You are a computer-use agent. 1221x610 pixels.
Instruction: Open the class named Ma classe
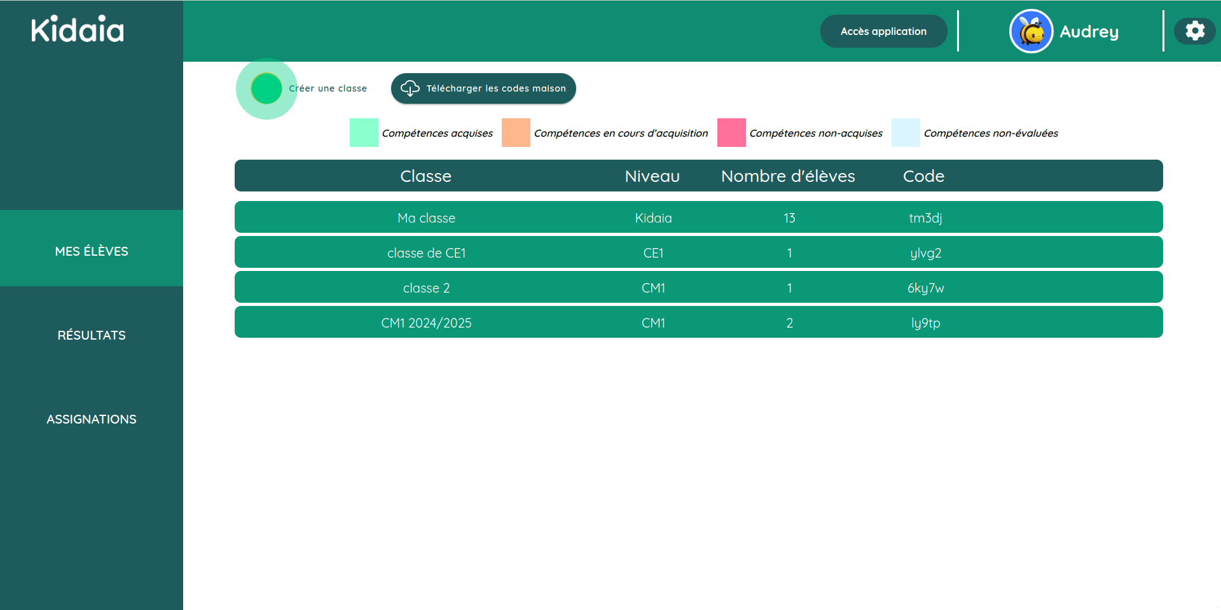pyautogui.click(x=426, y=218)
